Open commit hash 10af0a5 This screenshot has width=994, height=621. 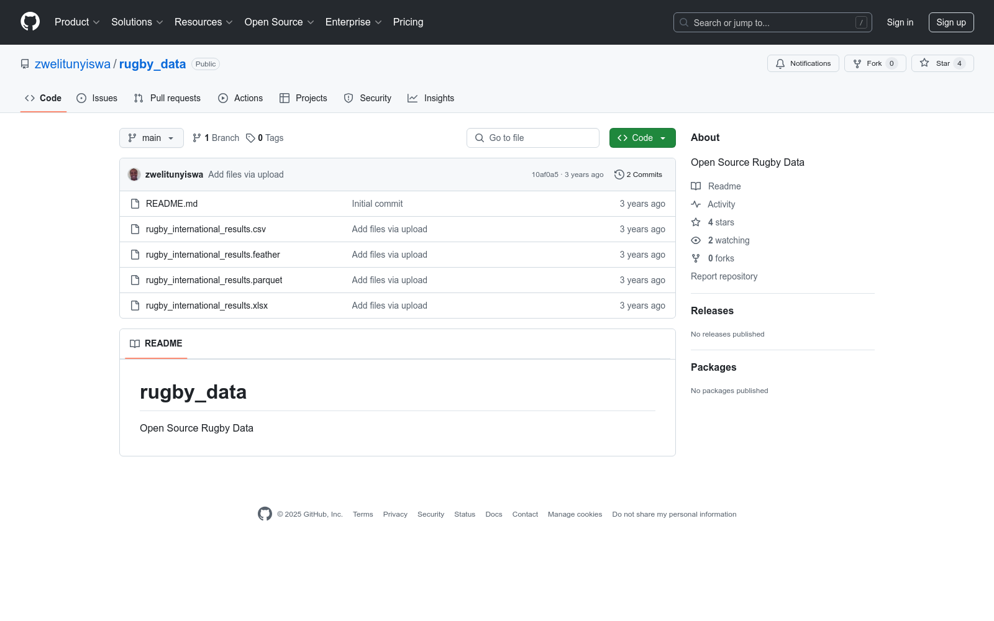(545, 175)
